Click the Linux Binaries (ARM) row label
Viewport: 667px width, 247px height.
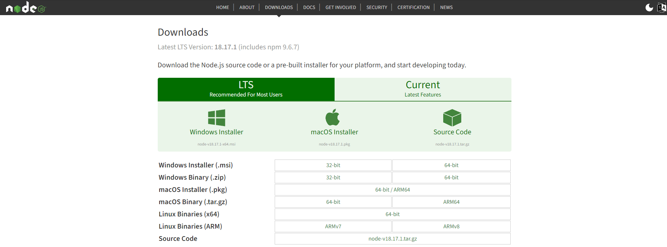pos(191,226)
